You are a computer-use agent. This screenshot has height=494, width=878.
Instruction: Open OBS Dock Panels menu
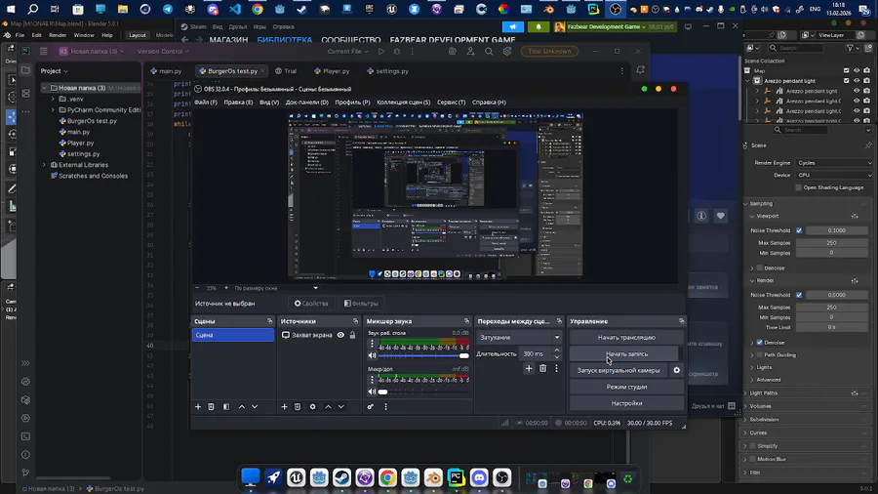(x=307, y=102)
